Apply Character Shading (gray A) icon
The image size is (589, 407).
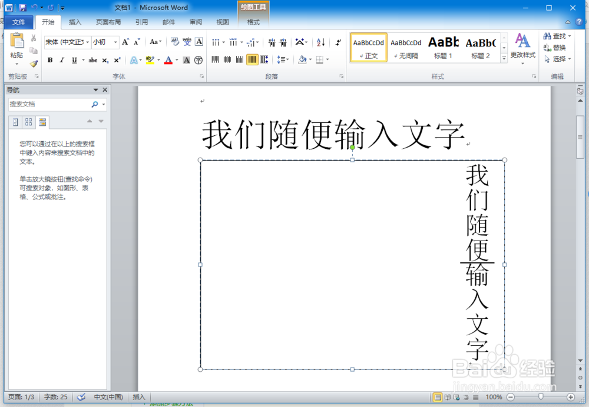(x=186, y=60)
